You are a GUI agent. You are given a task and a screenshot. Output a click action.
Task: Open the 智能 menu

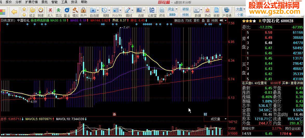[54, 2]
